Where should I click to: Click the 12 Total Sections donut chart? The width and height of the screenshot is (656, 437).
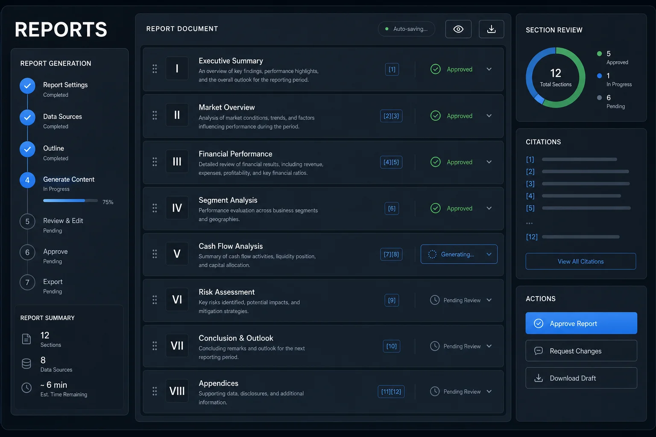pos(556,78)
